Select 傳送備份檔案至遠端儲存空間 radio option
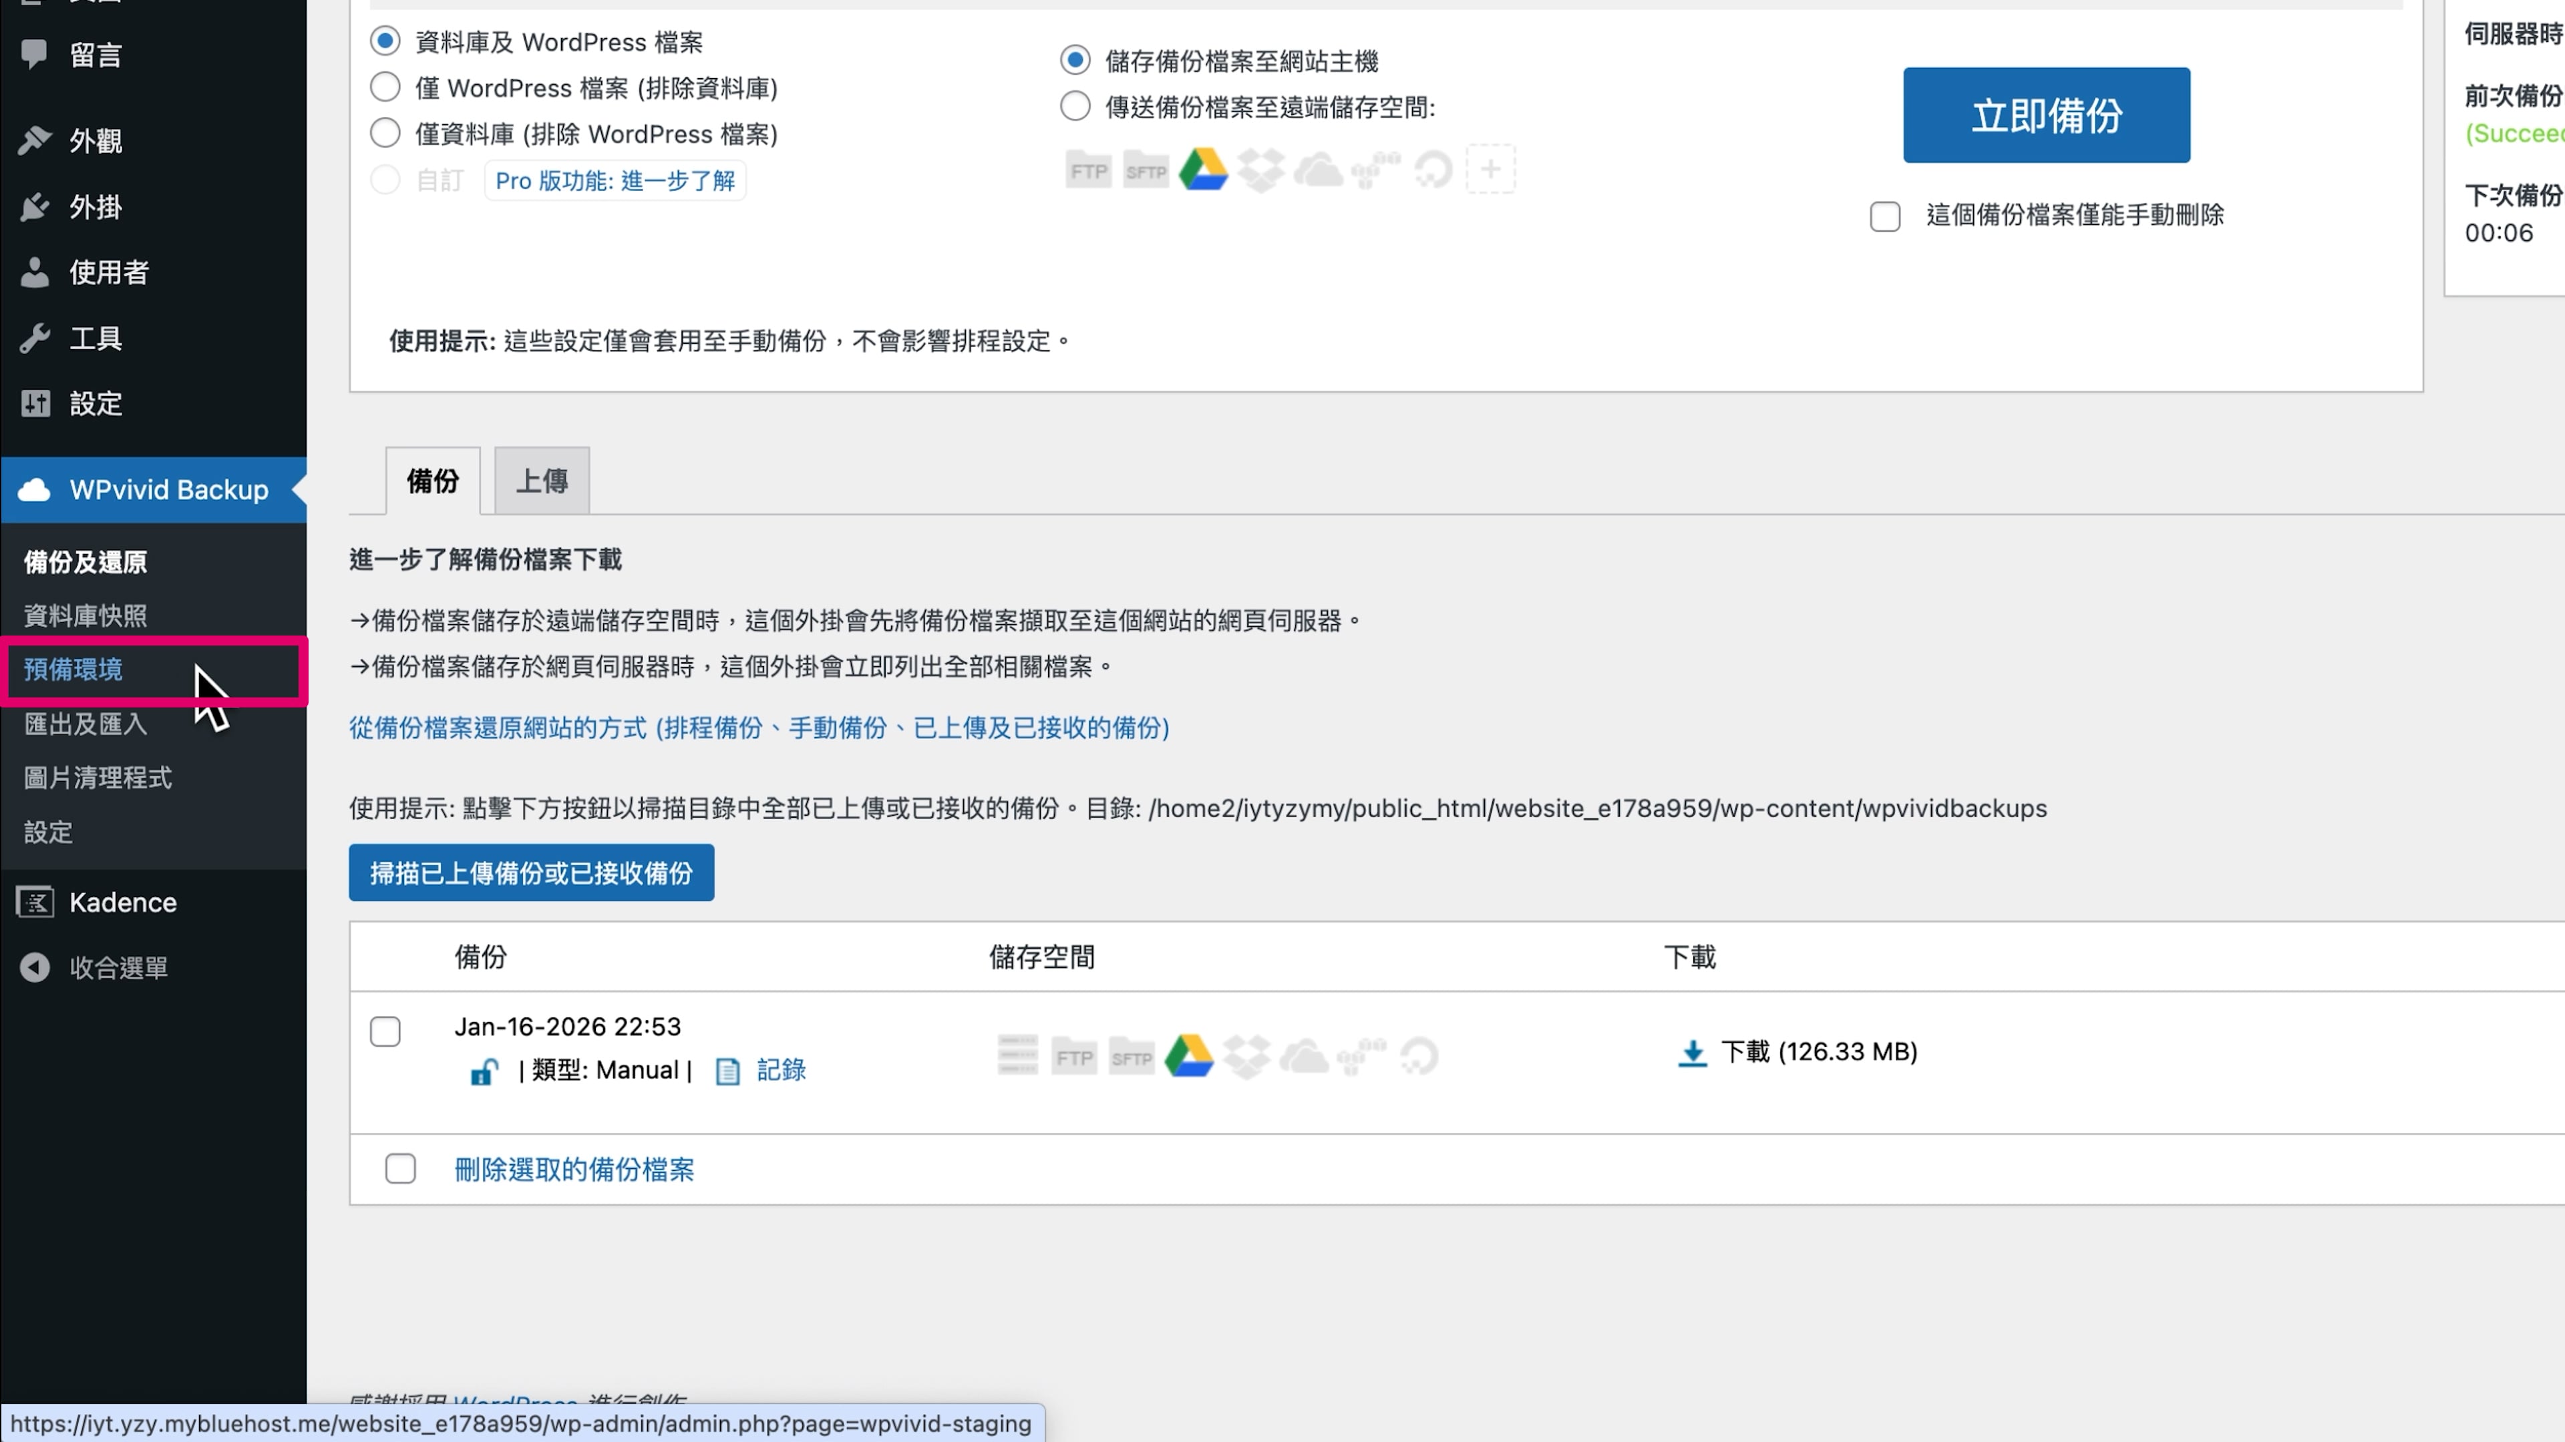This screenshot has width=2565, height=1442. [x=1074, y=107]
